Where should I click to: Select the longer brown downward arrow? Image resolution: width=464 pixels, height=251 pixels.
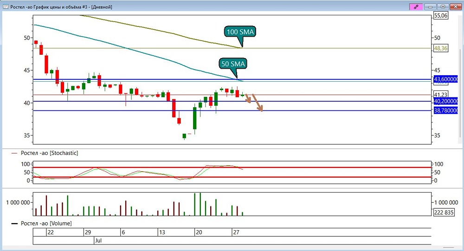click(x=258, y=103)
